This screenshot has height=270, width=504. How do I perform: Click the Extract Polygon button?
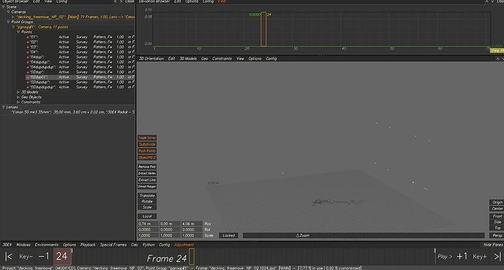(147, 187)
